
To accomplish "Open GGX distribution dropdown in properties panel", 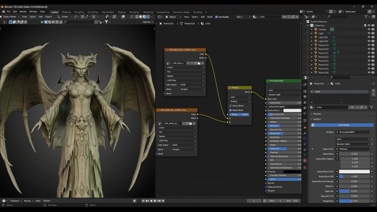I will pos(352,139).
